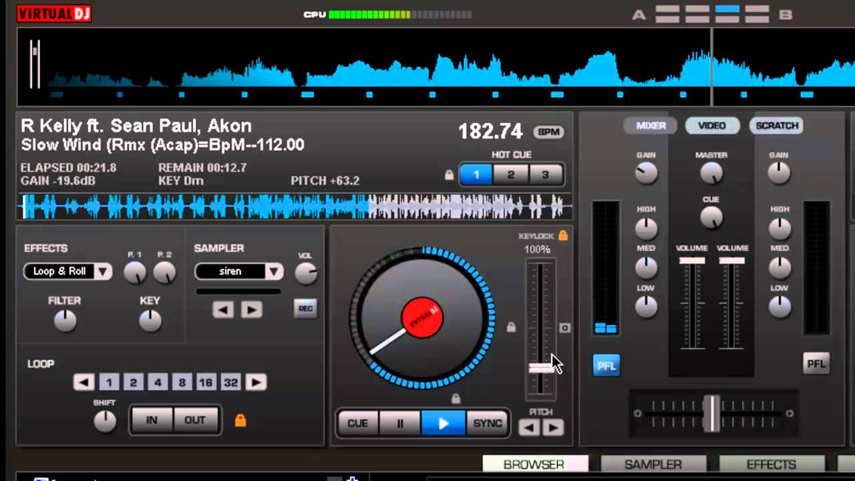This screenshot has width=855, height=481.
Task: Click the Effects P.2 parameter knob
Action: pyautogui.click(x=164, y=272)
